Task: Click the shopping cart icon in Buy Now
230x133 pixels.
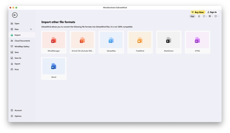Action: pos(193,12)
